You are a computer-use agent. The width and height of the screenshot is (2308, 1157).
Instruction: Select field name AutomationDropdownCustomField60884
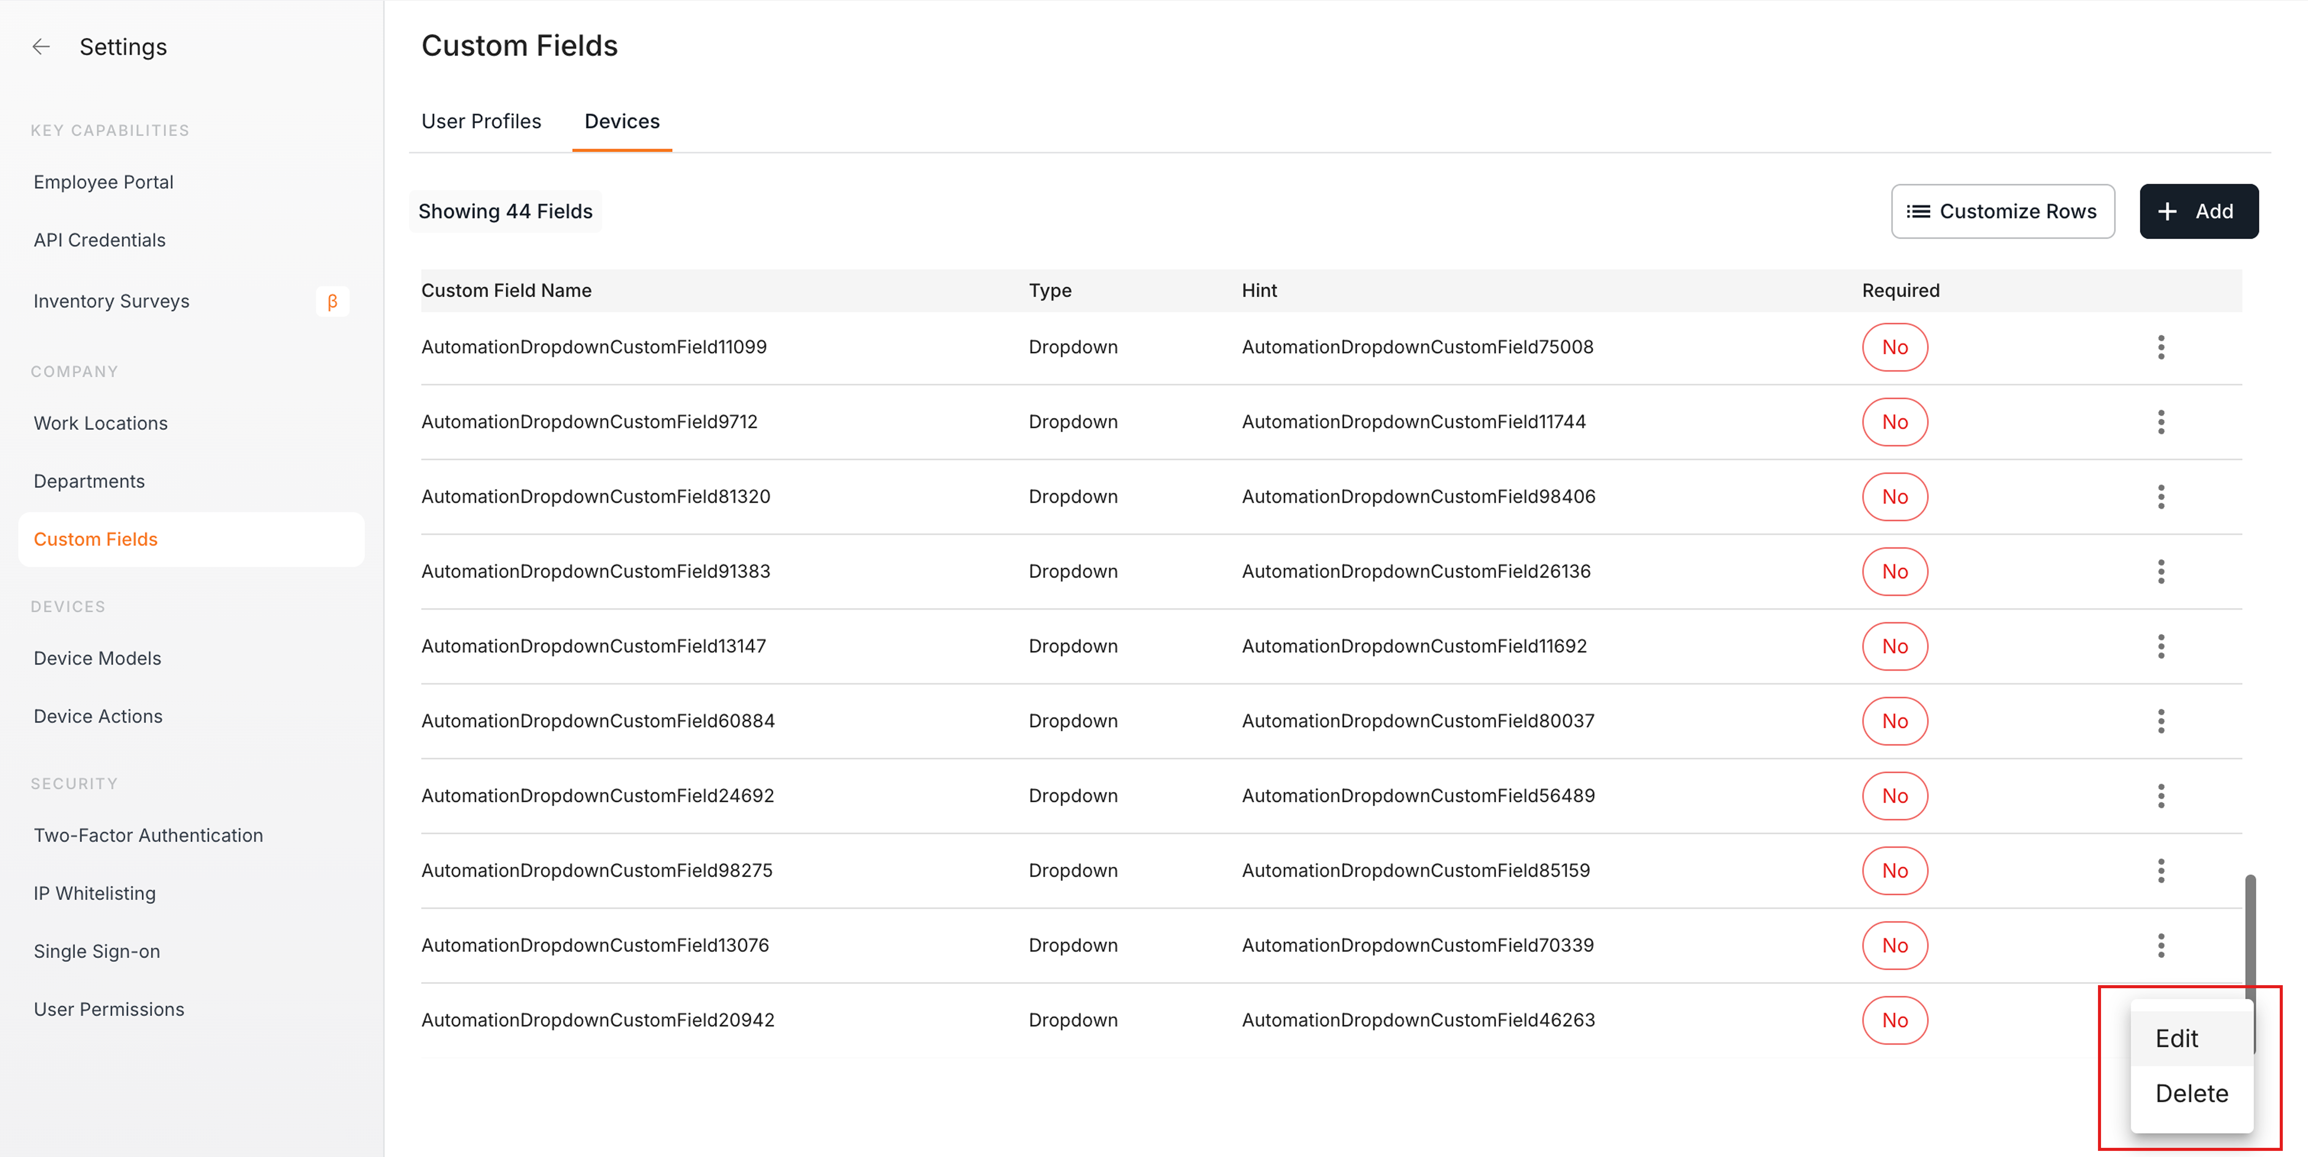point(598,721)
